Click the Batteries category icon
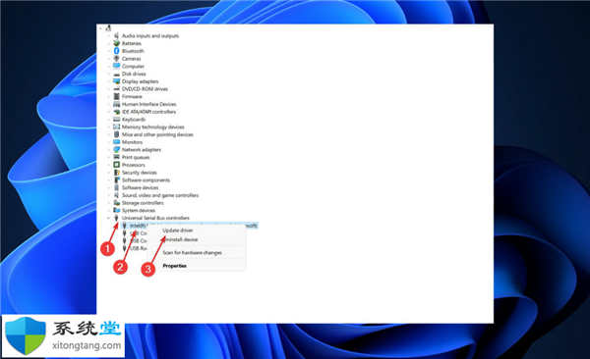The height and width of the screenshot is (359, 590). (117, 43)
